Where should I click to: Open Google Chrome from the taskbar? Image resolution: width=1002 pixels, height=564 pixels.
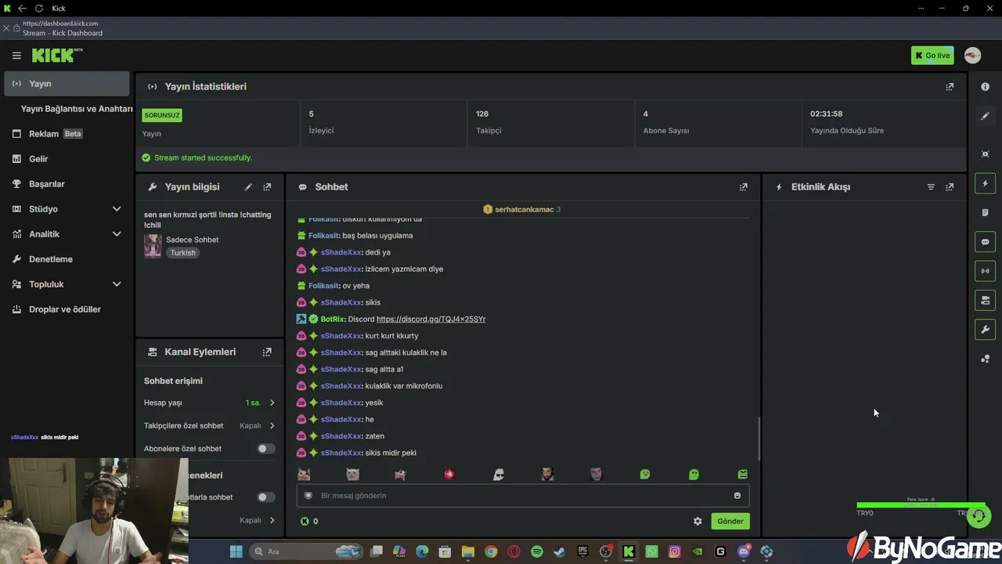point(491,551)
